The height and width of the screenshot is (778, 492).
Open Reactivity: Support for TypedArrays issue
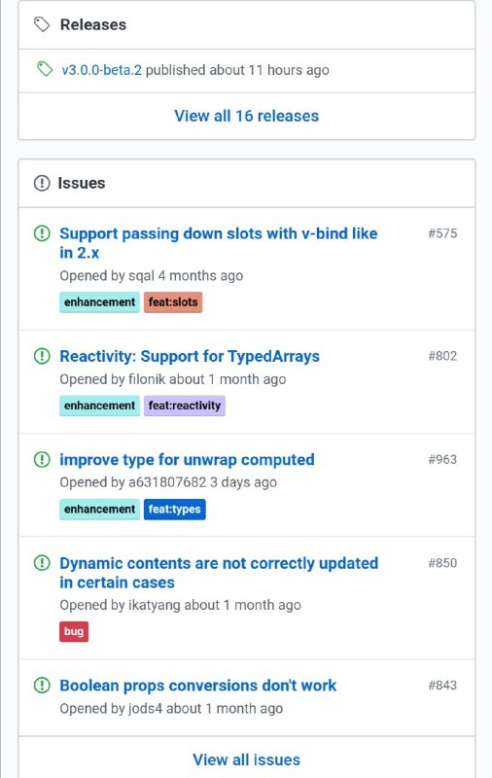tap(190, 356)
